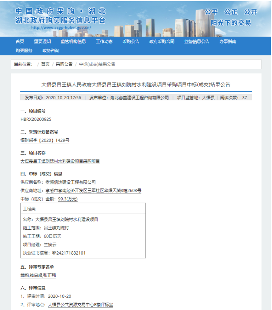Click the review location 大悟县公共资源交易中心8楼评标室
Screen dimensions: 272x310
coord(81,305)
